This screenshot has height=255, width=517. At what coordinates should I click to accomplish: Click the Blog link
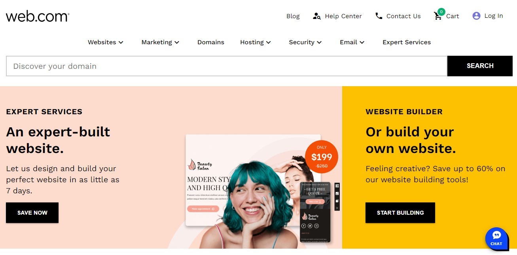(293, 16)
